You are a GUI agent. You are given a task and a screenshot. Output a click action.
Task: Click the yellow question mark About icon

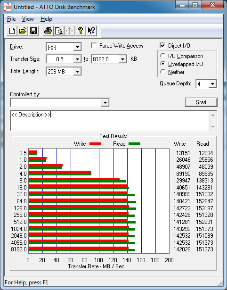pos(81,31)
